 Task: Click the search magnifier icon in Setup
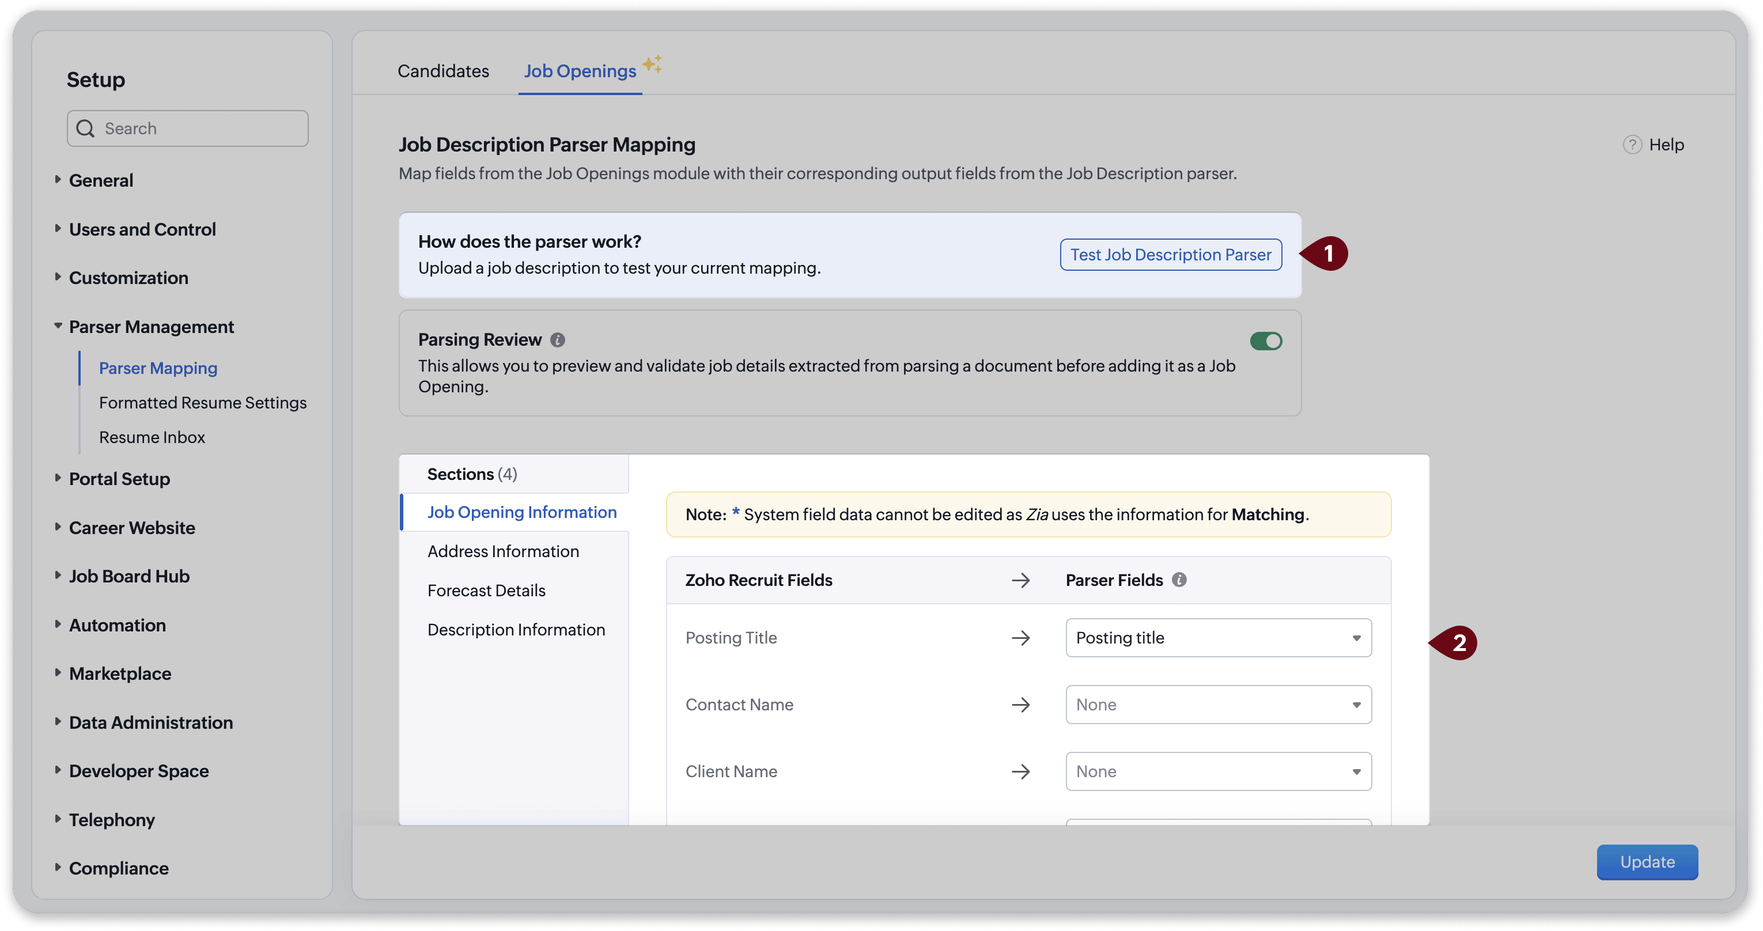click(x=85, y=128)
